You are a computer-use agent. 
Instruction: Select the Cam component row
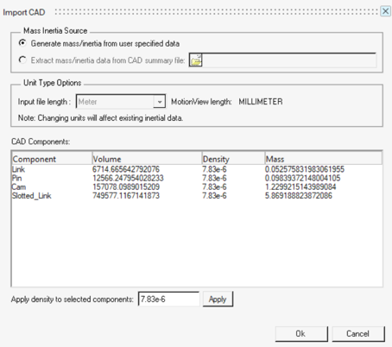coord(197,187)
